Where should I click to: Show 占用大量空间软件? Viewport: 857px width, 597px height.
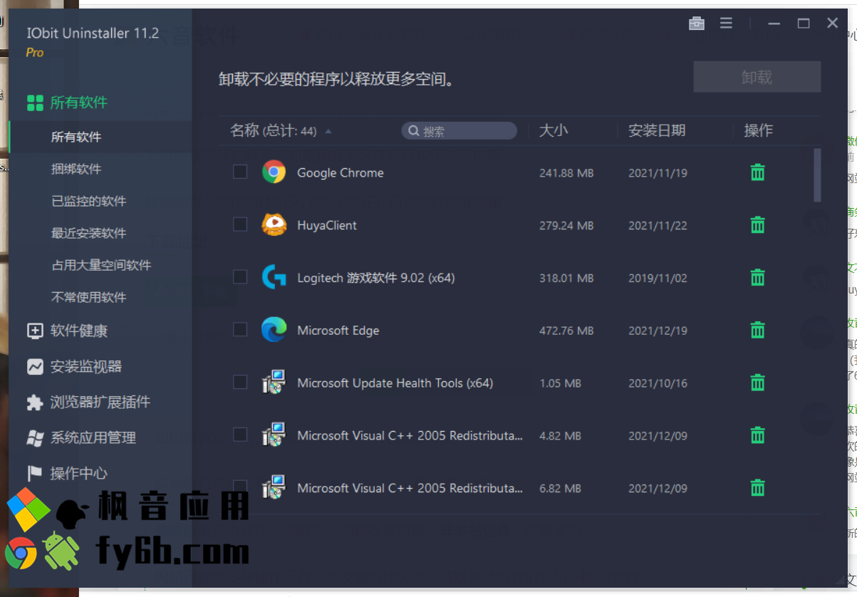[101, 265]
